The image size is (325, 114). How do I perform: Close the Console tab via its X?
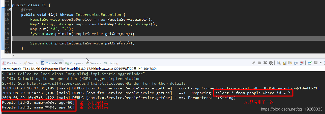[61, 63]
